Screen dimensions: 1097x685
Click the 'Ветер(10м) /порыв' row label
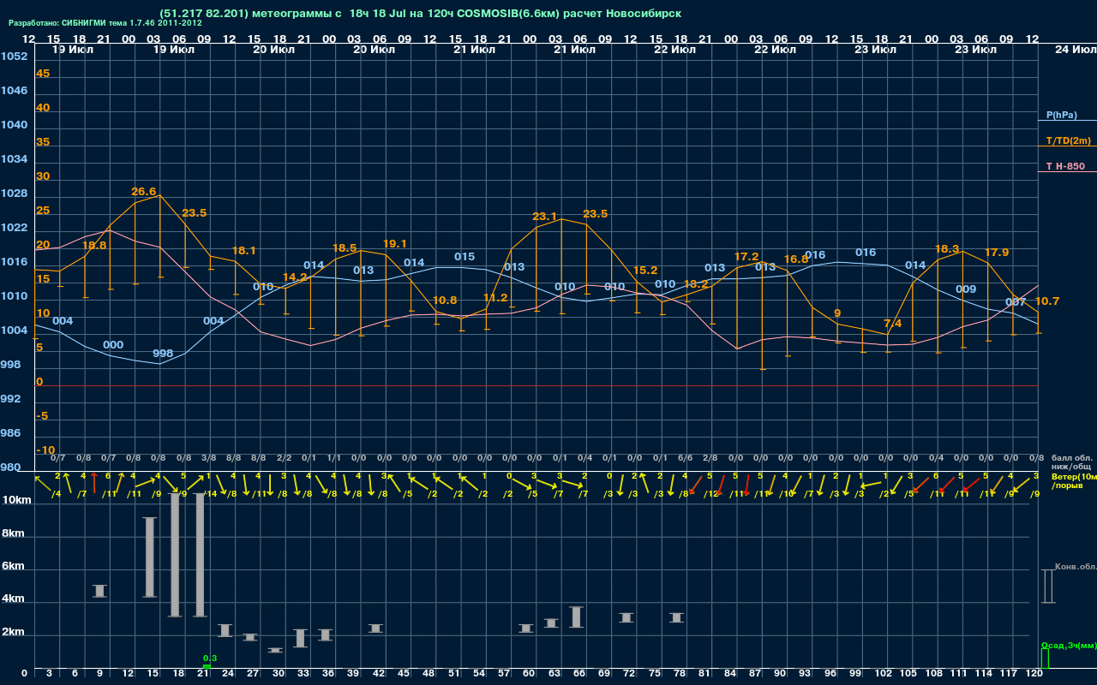[1074, 479]
